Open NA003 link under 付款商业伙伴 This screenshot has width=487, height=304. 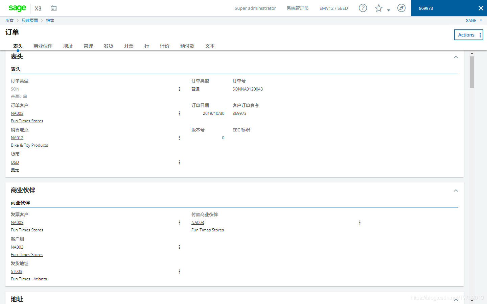tap(198, 223)
